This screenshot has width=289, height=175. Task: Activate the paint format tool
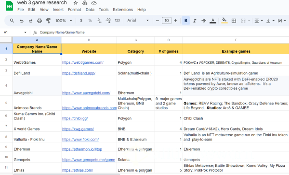pyautogui.click(x=48, y=21)
